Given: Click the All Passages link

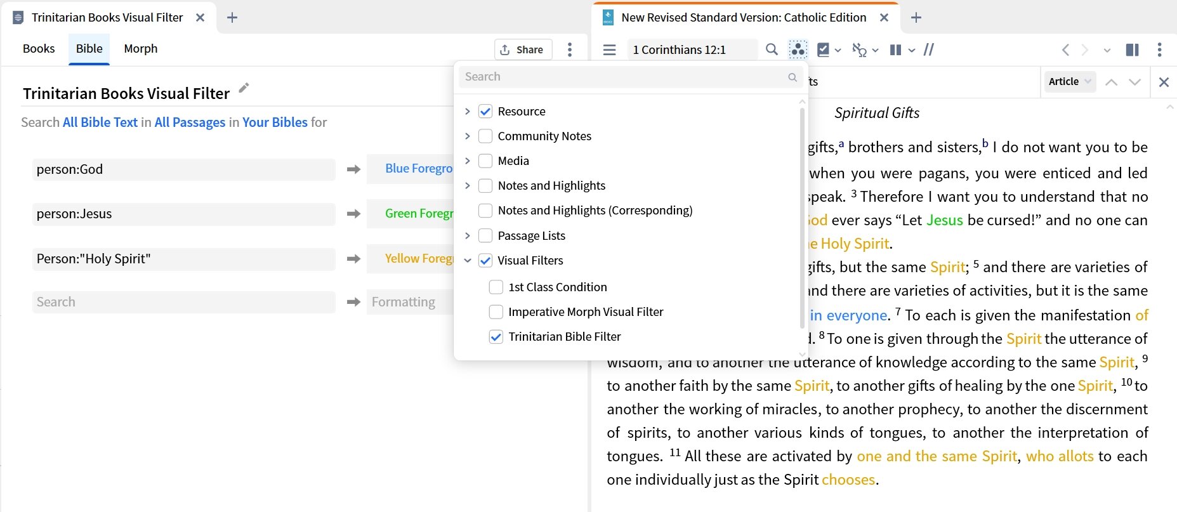Looking at the screenshot, I should pos(190,122).
